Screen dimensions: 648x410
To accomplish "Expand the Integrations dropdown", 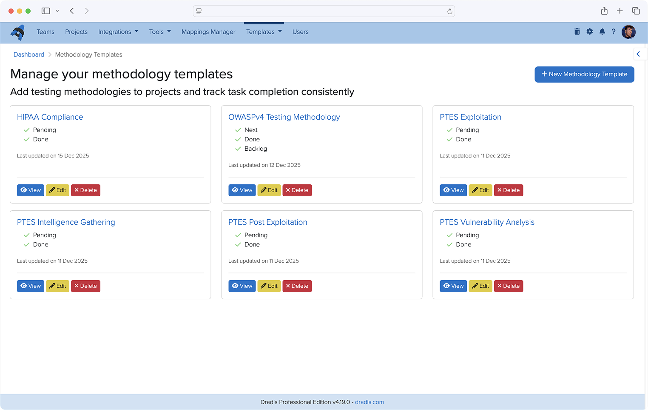I will [x=118, y=32].
